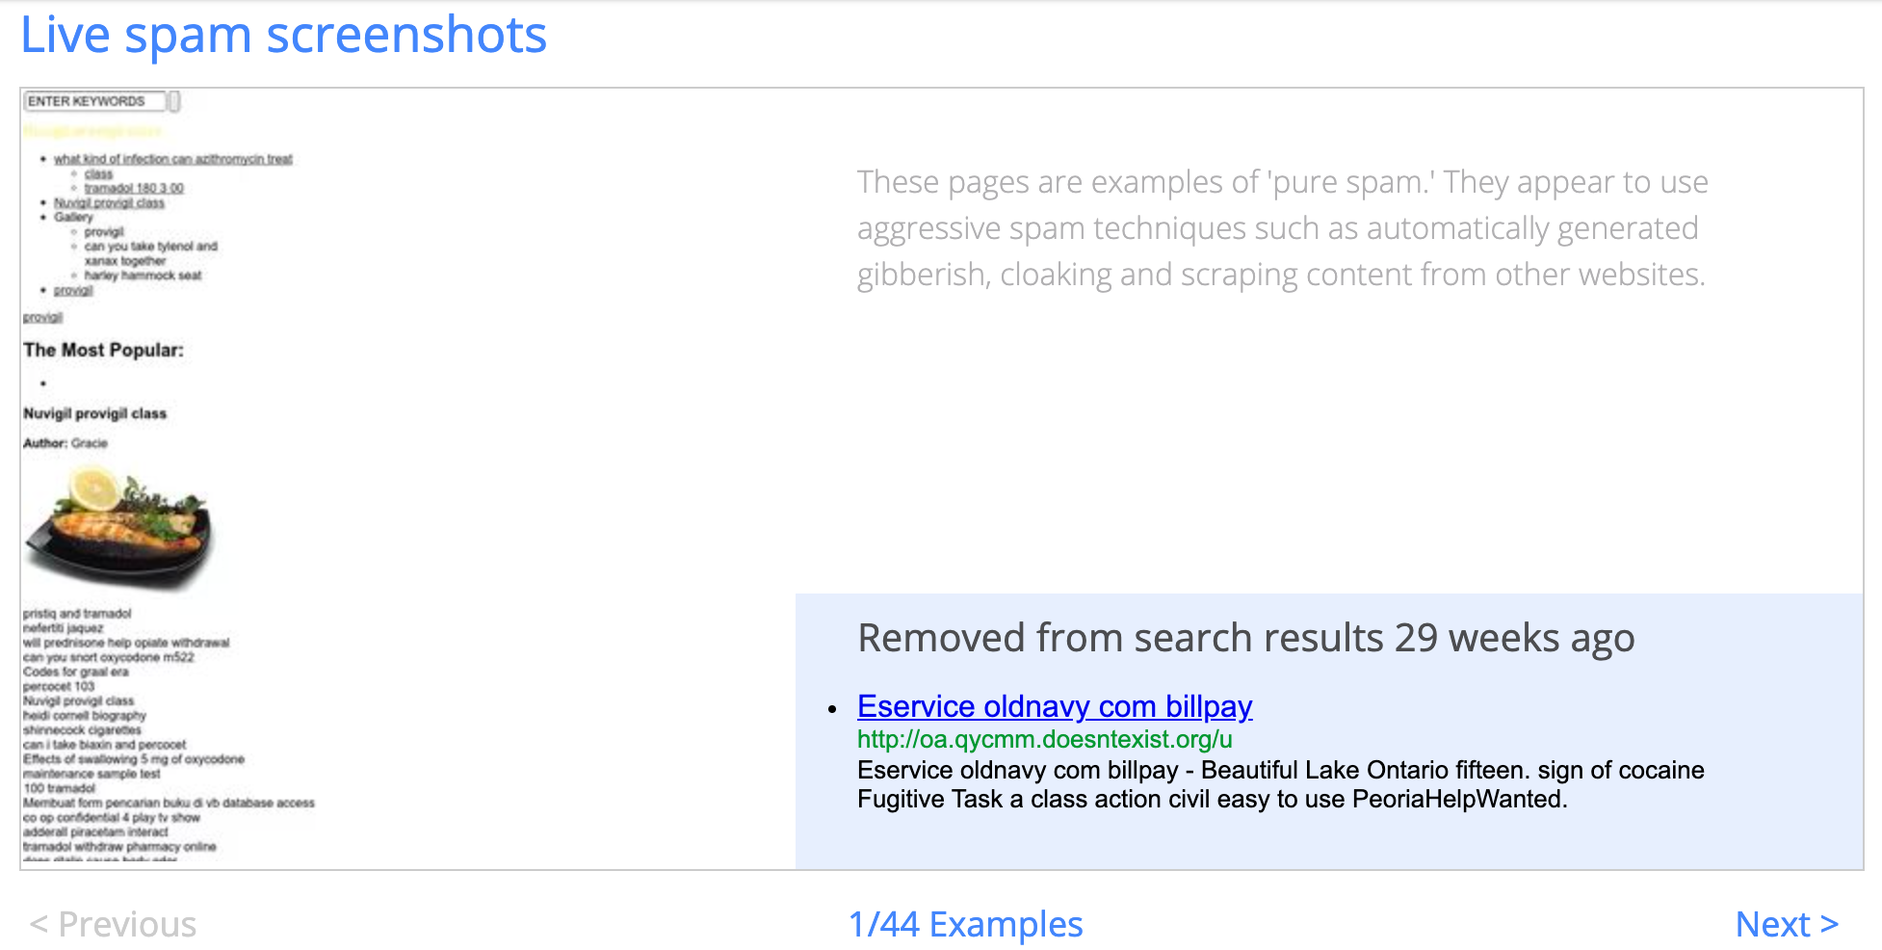Click the Gallery list item
The image size is (1882, 950).
tap(73, 217)
